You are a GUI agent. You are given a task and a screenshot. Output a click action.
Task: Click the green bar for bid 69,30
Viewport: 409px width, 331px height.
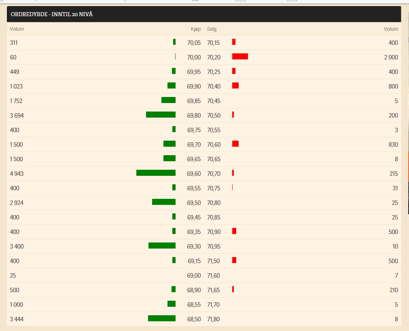coord(162,246)
